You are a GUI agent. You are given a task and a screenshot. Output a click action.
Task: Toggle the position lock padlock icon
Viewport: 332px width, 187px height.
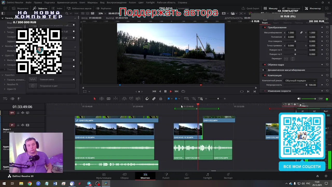[161, 99]
